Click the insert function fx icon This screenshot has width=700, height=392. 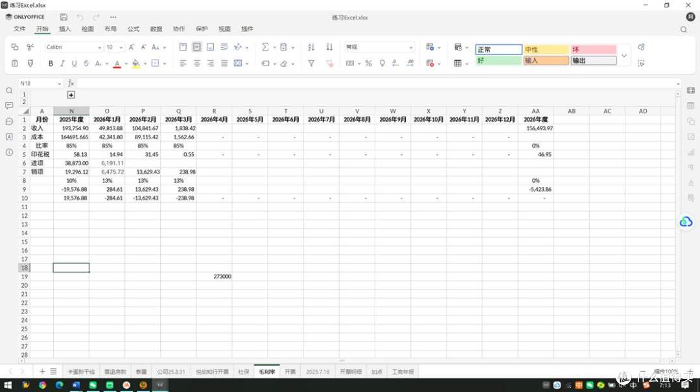click(x=71, y=83)
